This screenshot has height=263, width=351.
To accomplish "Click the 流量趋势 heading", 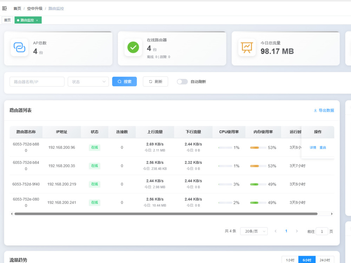I will pyautogui.click(x=18, y=260).
